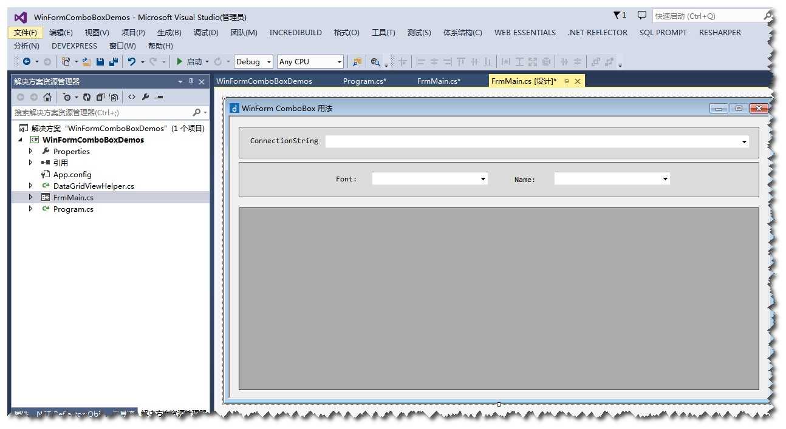Expand the Properties node in the tree
This screenshot has height=429, width=786.
pyautogui.click(x=31, y=151)
